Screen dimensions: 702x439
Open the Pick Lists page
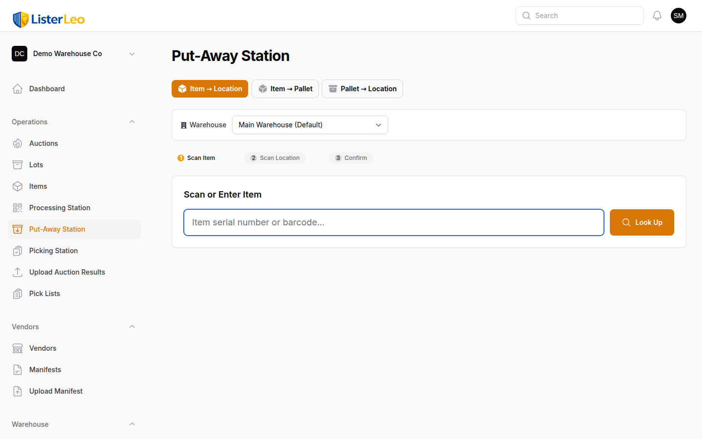click(x=44, y=293)
